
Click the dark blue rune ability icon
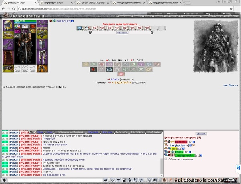[109, 70]
